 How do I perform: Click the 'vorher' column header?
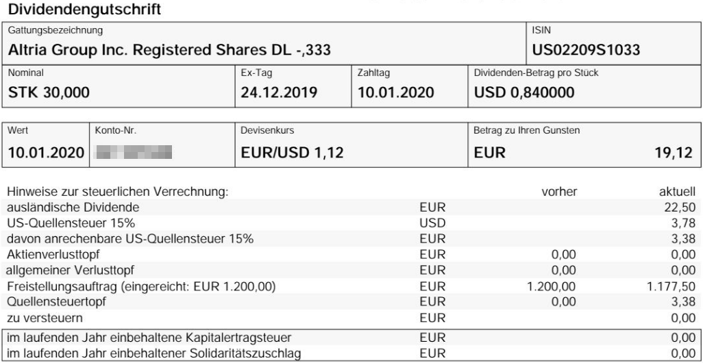559,192
